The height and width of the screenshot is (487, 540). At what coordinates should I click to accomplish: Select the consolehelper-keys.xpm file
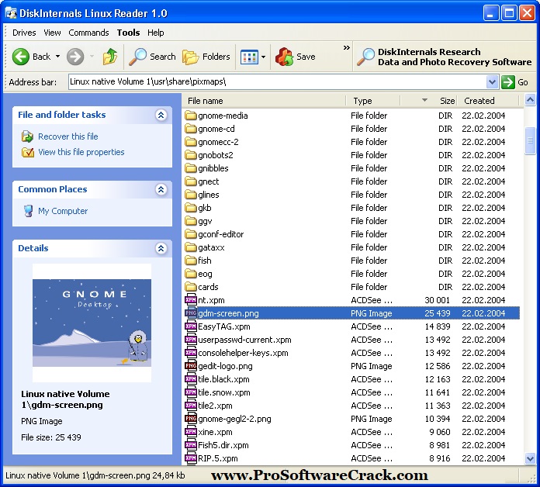pos(351,353)
